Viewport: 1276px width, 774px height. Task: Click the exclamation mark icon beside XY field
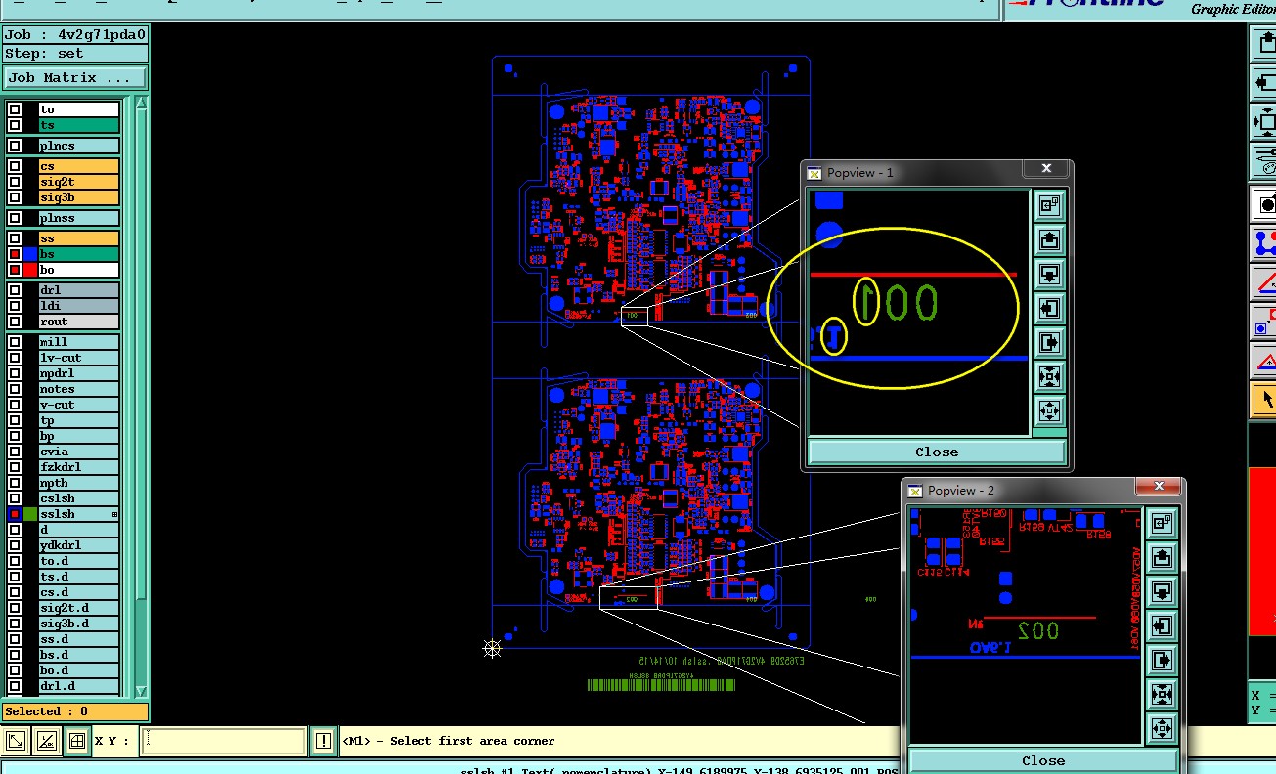pos(323,742)
